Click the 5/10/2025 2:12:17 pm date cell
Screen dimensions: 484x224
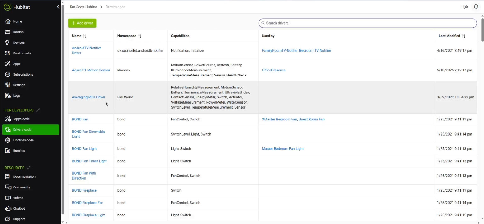click(454, 70)
